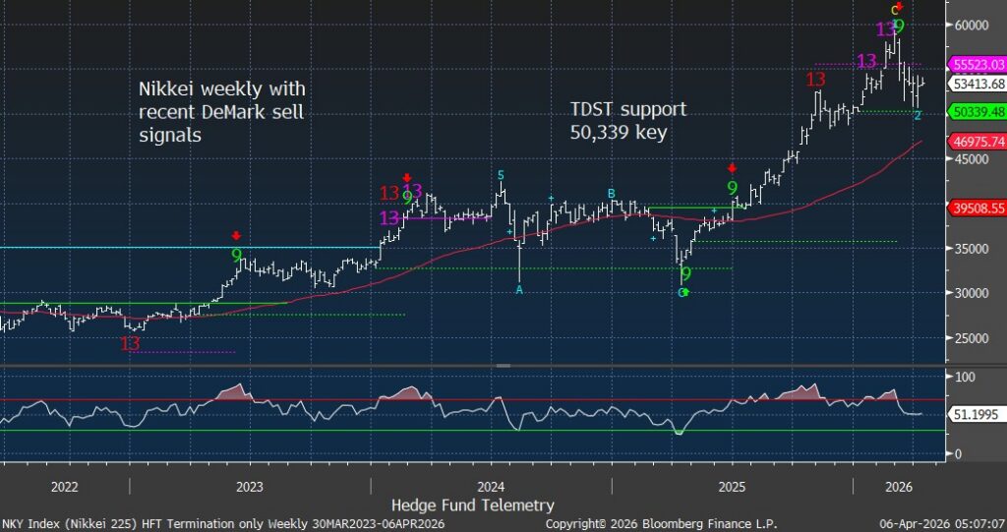Select the red 39508.55 price tag
The image size is (1007, 532).
(977, 208)
